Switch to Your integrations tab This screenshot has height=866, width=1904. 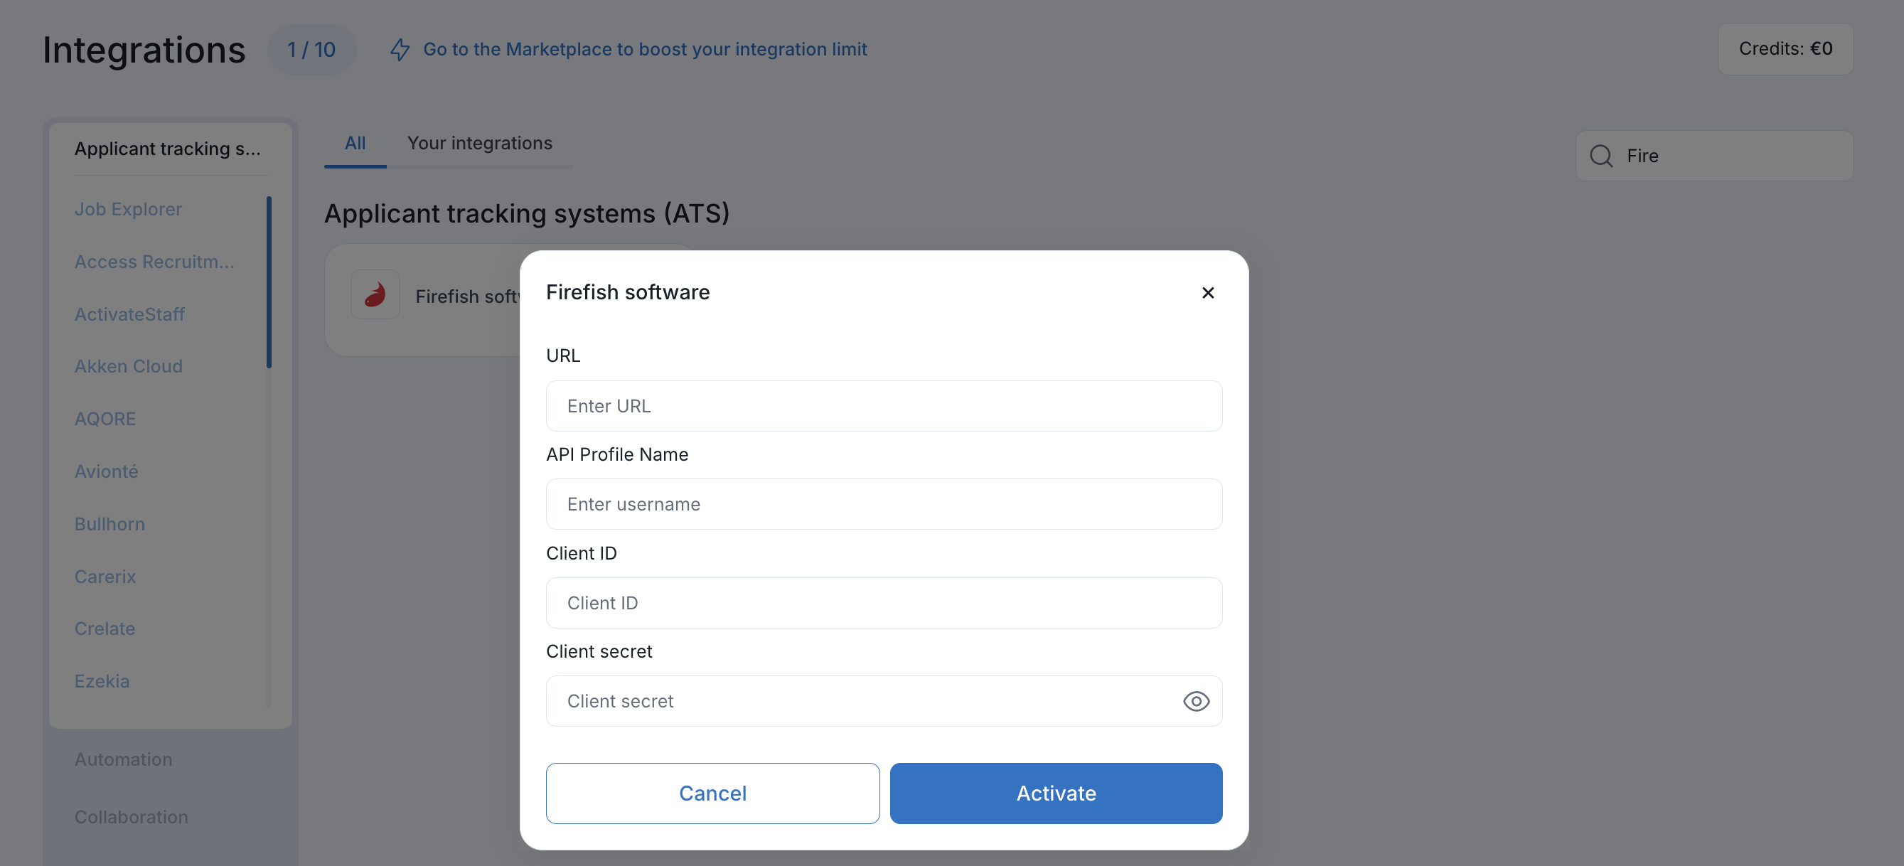(x=480, y=144)
